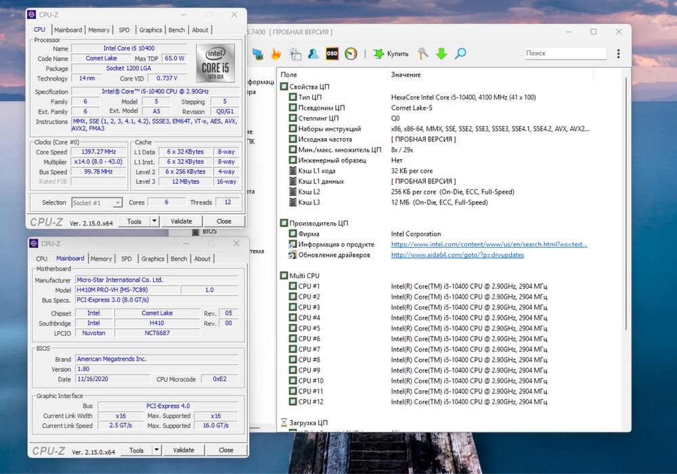The image size is (677, 474).
Task: Click Close button in bottom CPU-Z window
Action: [x=226, y=450]
